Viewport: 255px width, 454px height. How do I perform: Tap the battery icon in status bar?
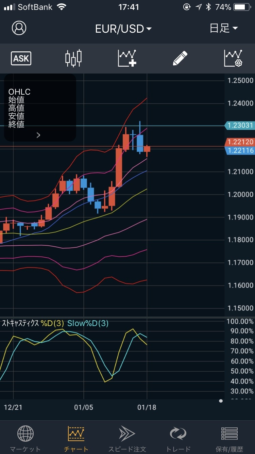coord(243,7)
